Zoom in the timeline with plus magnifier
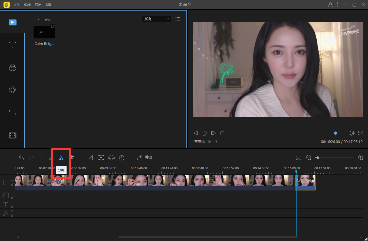The width and height of the screenshot is (368, 241). click(360, 157)
